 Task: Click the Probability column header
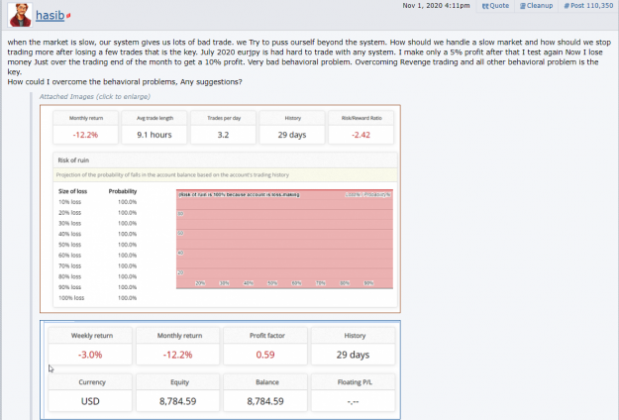coord(123,191)
